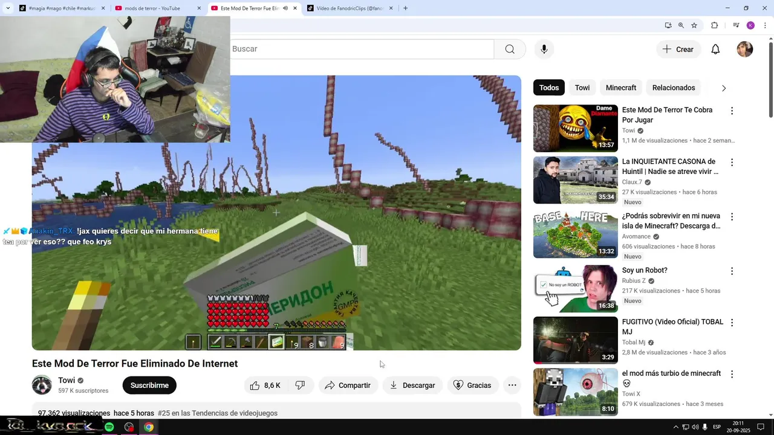
Task: Select the Towi filter chip
Action: (582, 88)
